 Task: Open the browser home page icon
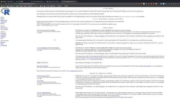point(8,4)
